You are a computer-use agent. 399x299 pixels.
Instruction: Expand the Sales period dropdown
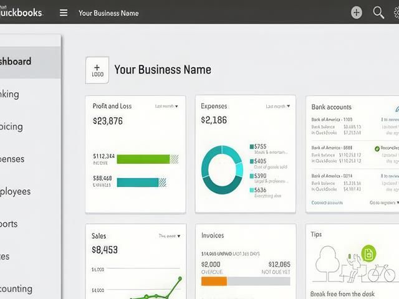point(170,236)
